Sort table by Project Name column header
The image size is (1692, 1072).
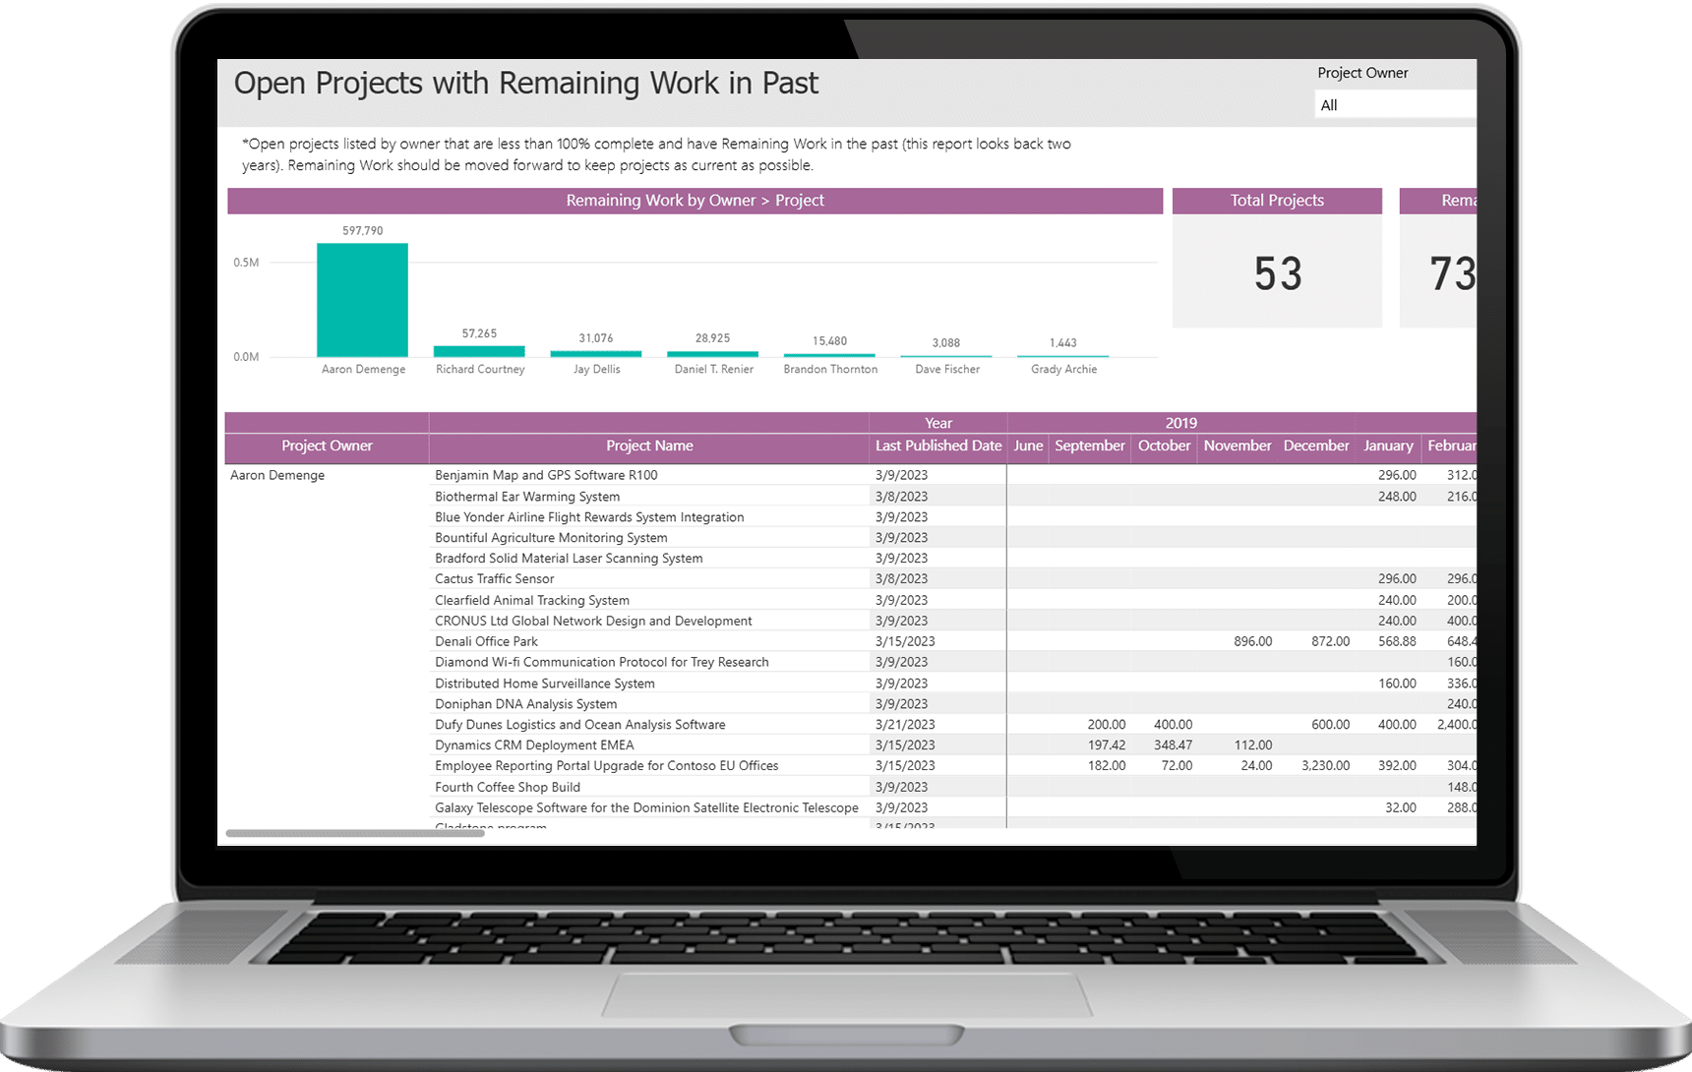[649, 447]
